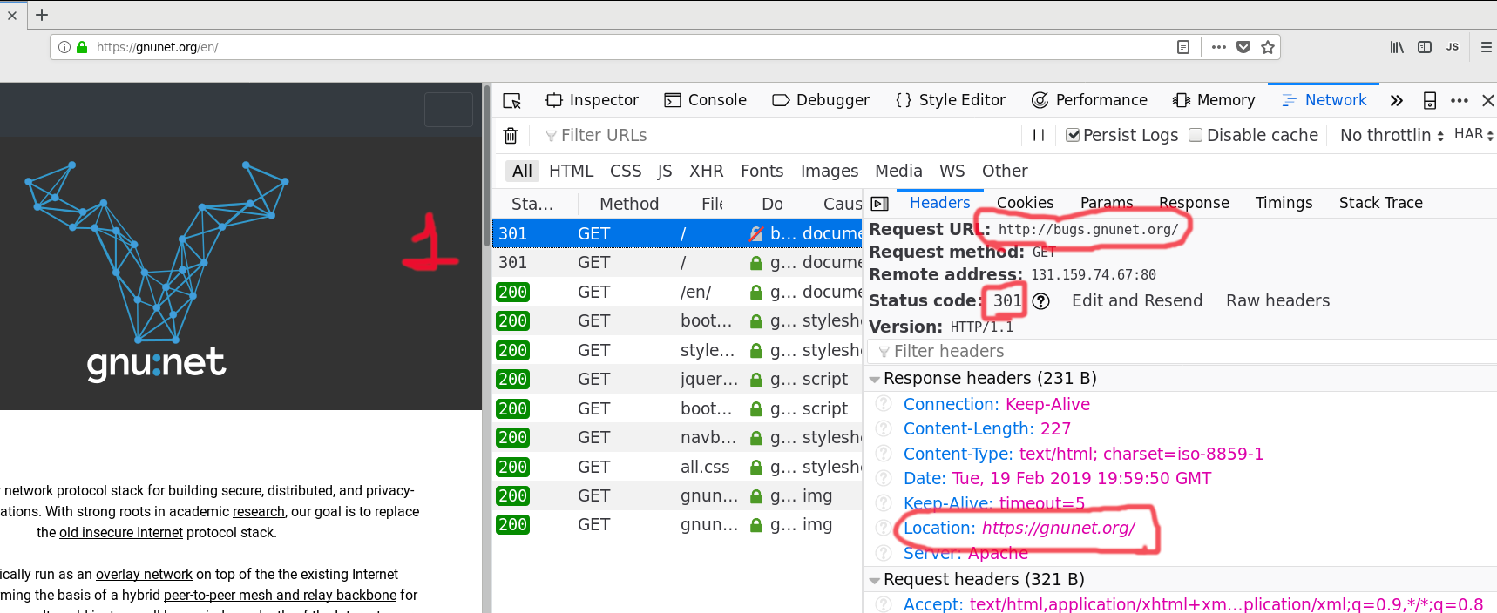Click the Edit and Resend button
The height and width of the screenshot is (613, 1497).
point(1136,300)
